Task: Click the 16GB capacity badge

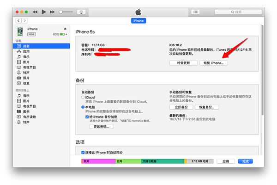Action: pos(31,34)
